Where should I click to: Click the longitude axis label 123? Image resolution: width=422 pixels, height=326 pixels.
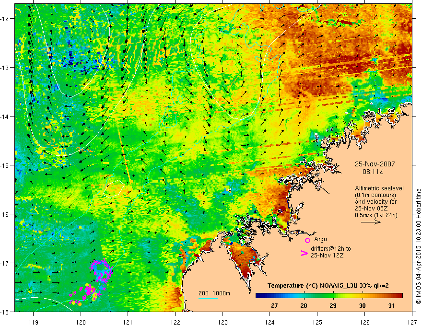[x=223, y=322]
